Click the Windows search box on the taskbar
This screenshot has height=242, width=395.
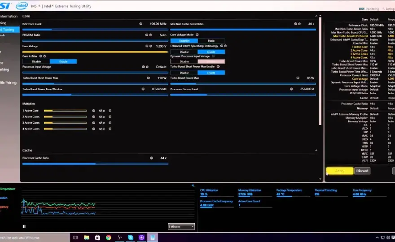(x=35, y=238)
